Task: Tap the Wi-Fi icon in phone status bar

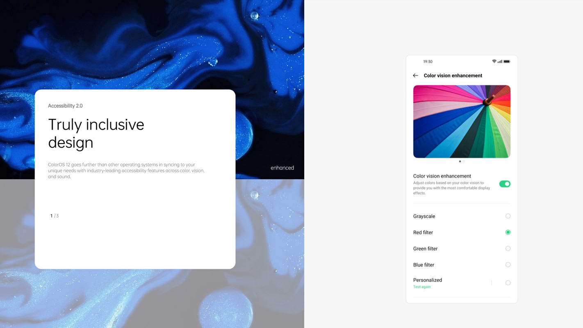Action: pos(494,61)
